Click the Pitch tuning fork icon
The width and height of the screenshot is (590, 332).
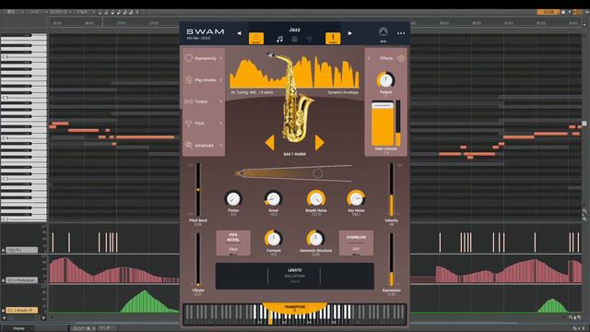[188, 124]
